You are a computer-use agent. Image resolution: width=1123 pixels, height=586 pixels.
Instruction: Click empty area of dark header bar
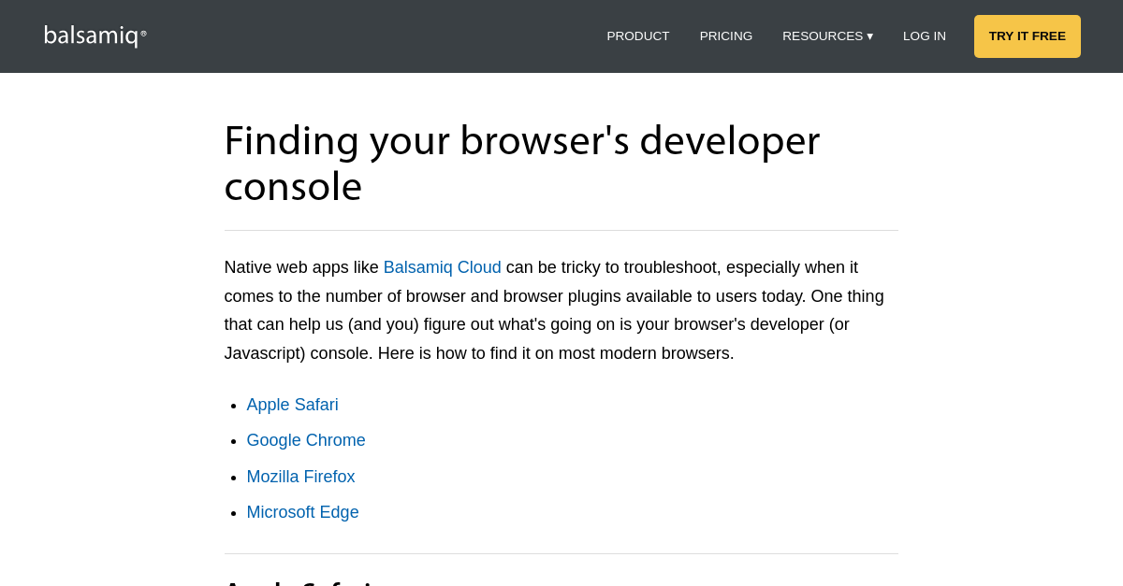point(374,36)
